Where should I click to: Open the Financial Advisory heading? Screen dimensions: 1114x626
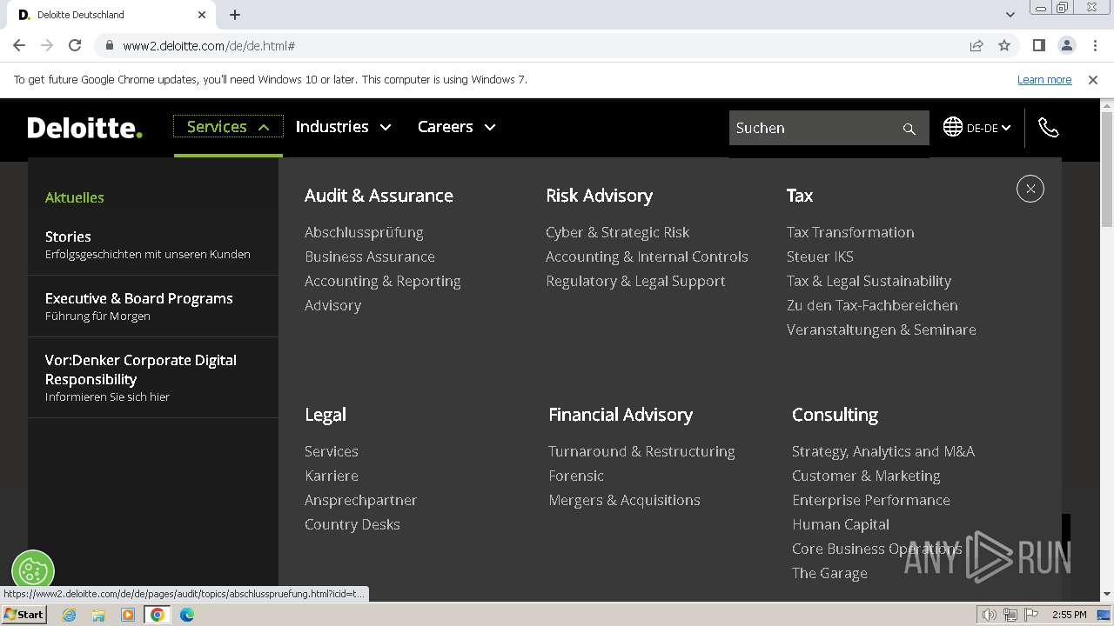coord(621,415)
